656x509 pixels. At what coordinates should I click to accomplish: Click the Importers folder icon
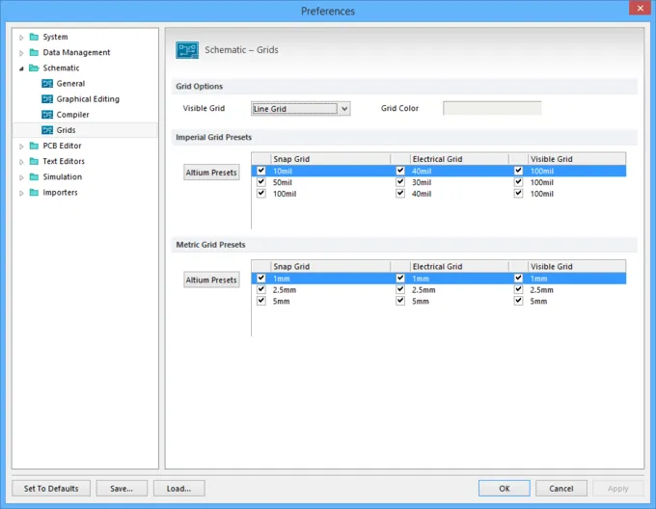point(35,192)
